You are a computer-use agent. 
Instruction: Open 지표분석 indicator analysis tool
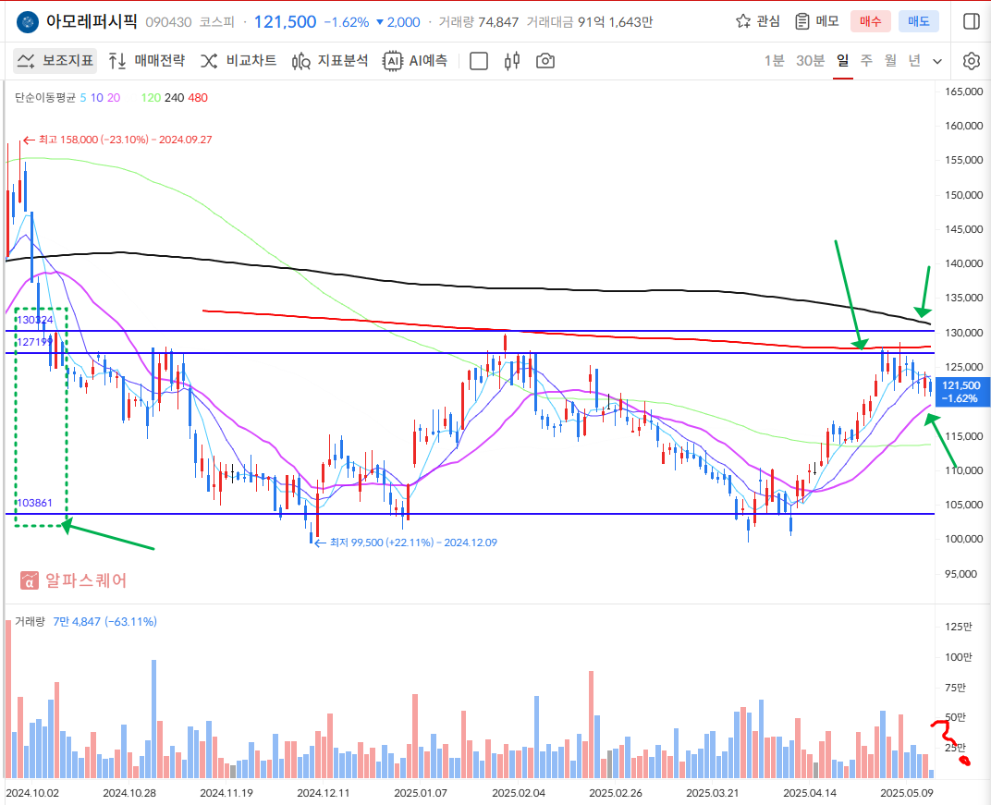[330, 61]
